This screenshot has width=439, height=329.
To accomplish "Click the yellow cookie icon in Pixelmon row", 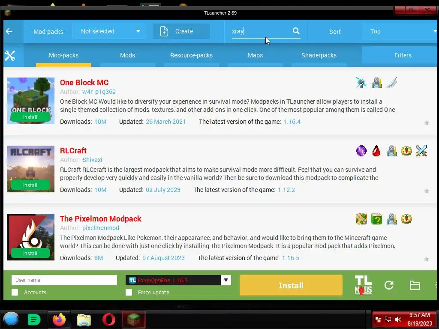I will (x=406, y=219).
